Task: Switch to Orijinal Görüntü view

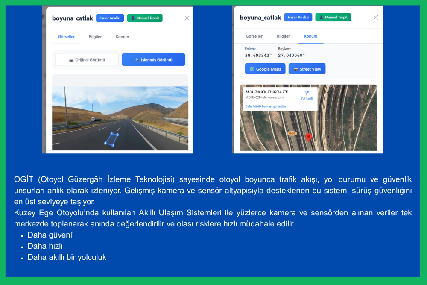Action: point(87,60)
